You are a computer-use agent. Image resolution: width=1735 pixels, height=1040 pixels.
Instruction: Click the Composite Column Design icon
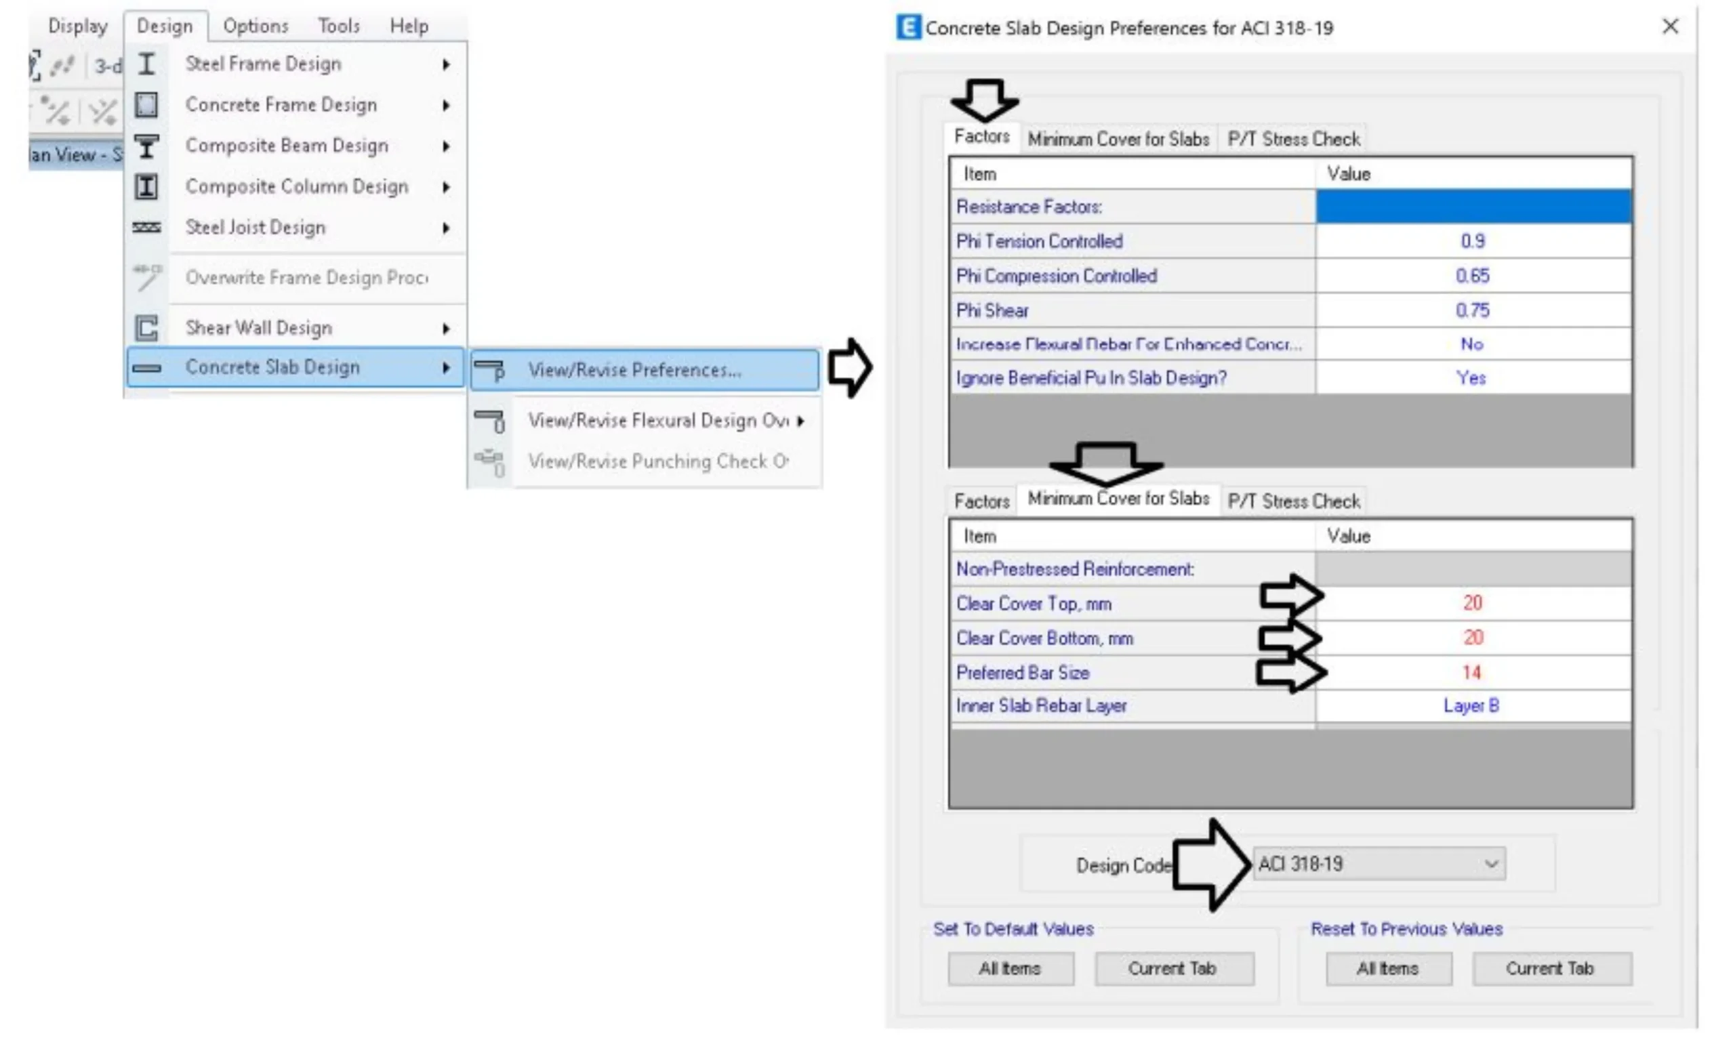146,186
